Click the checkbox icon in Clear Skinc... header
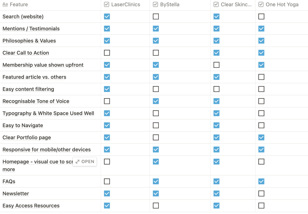 tap(216, 4)
